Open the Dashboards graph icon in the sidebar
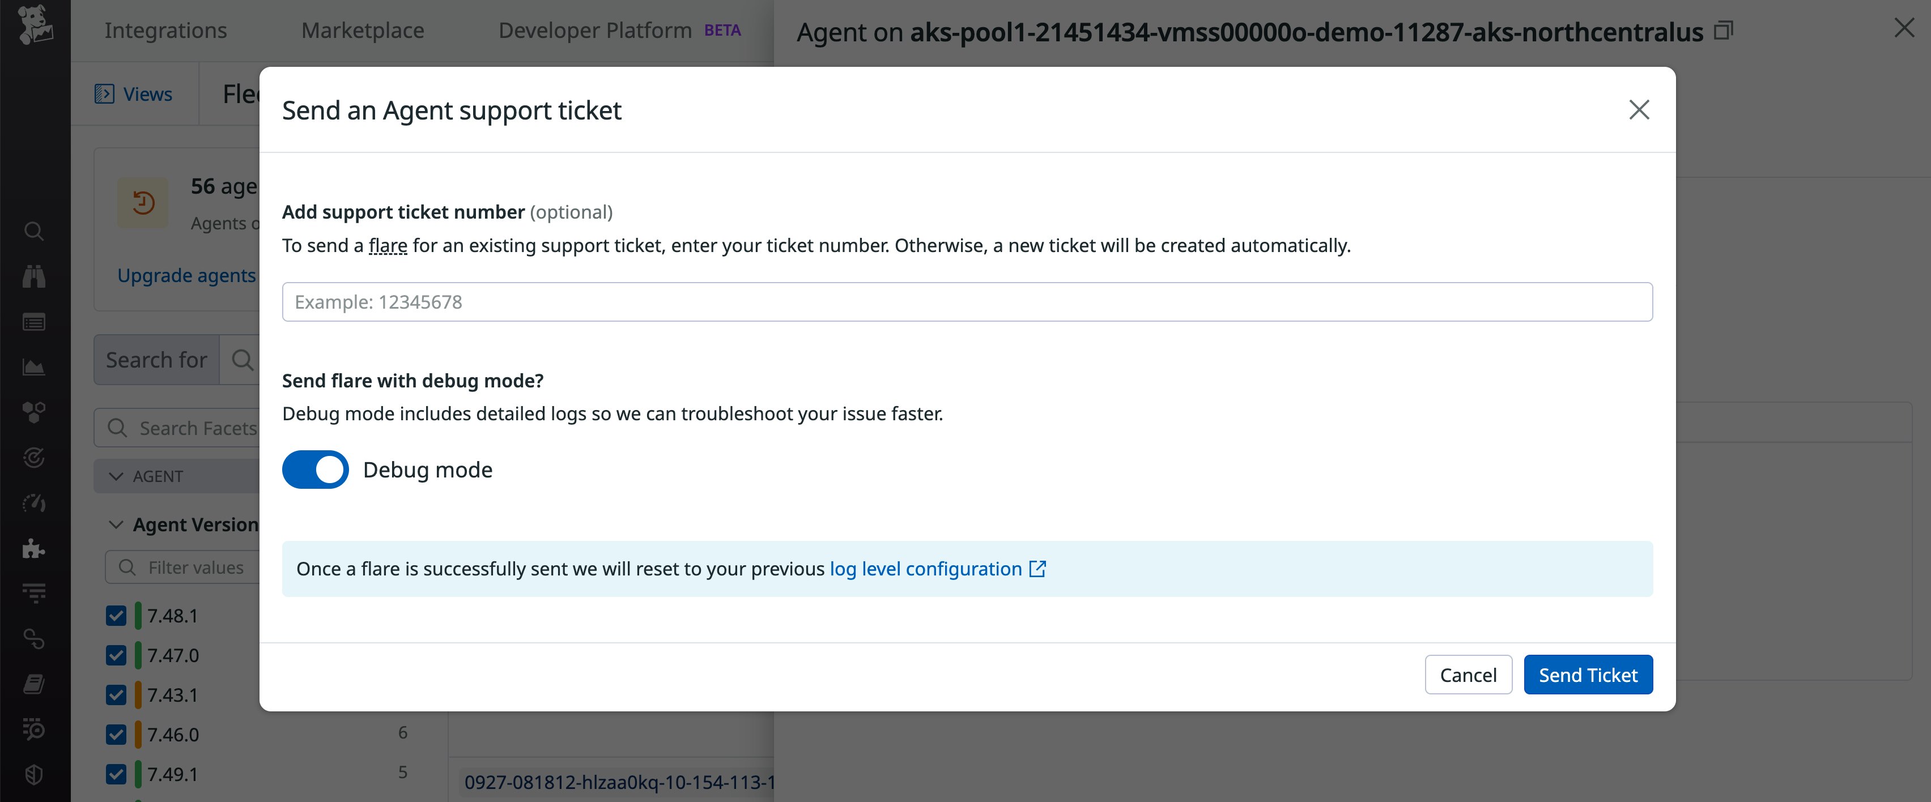This screenshot has width=1931, height=802. click(x=35, y=366)
